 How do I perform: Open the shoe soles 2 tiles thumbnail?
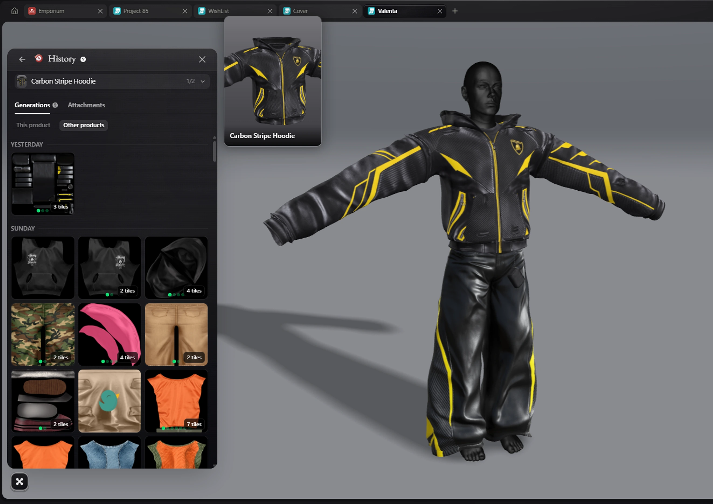pos(43,401)
